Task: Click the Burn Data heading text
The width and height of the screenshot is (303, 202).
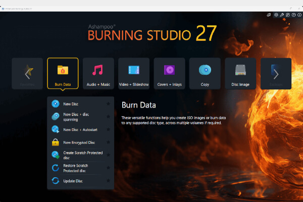Action: point(139,105)
